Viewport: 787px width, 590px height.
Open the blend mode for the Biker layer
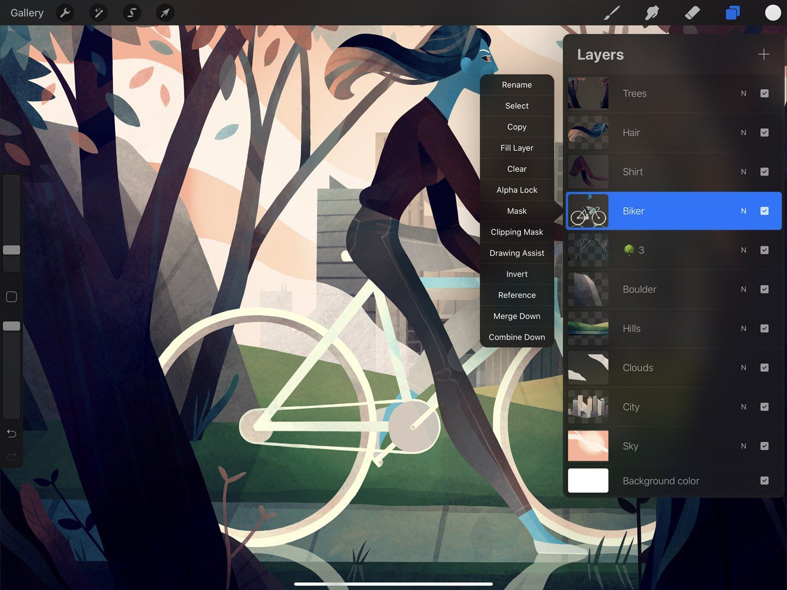pos(743,211)
